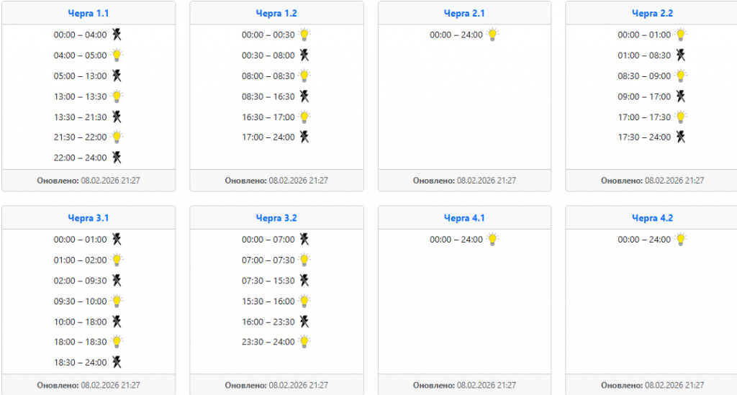Open the Черга 2.2 header link
The height and width of the screenshot is (395, 737).
click(x=652, y=13)
